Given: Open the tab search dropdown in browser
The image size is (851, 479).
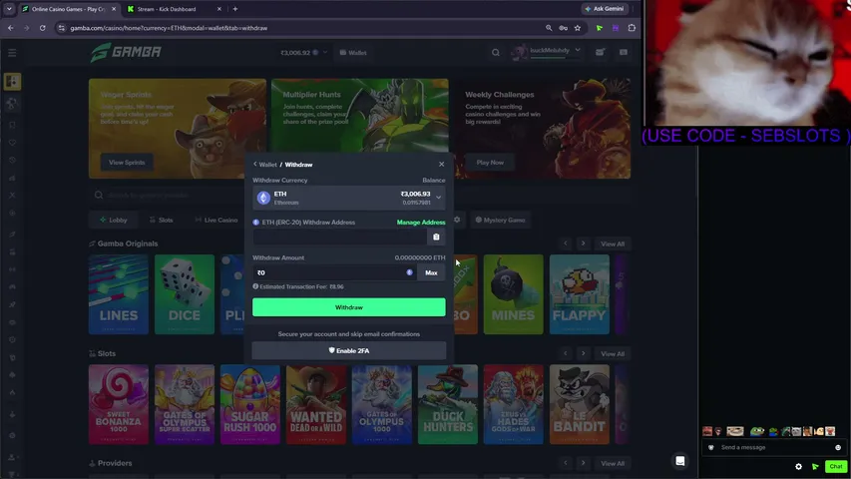Looking at the screenshot, I should [9, 9].
